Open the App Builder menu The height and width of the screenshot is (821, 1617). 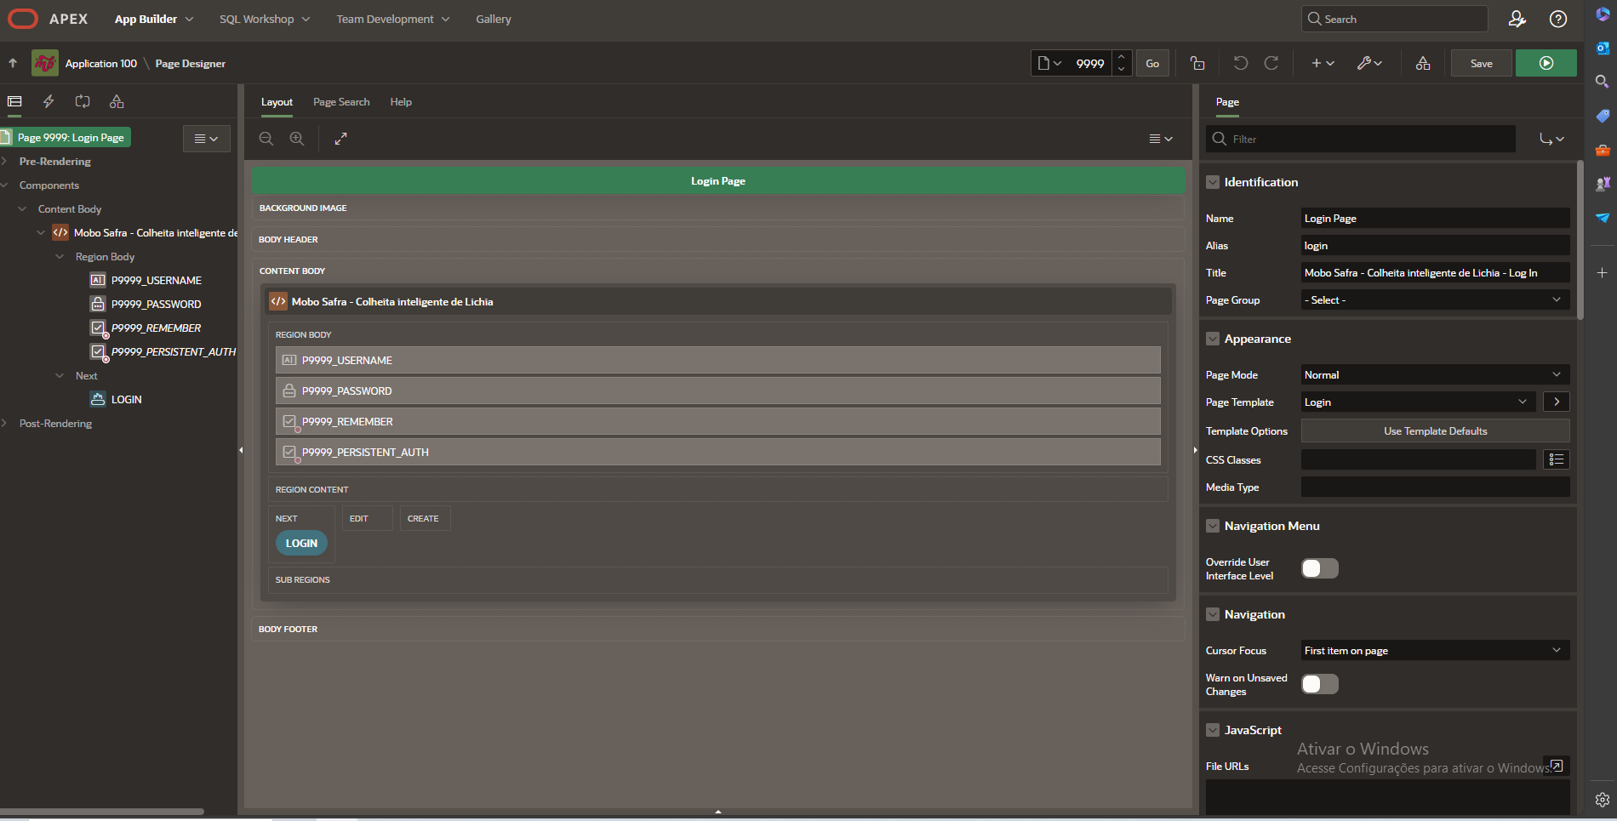(154, 19)
